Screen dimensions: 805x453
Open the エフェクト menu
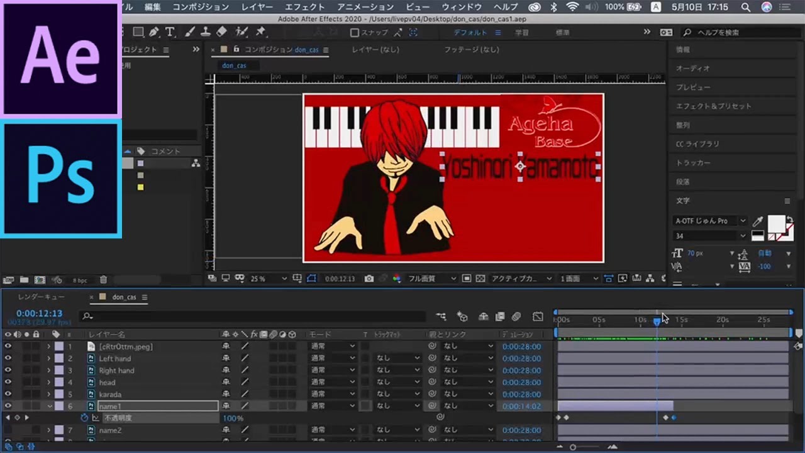click(304, 7)
